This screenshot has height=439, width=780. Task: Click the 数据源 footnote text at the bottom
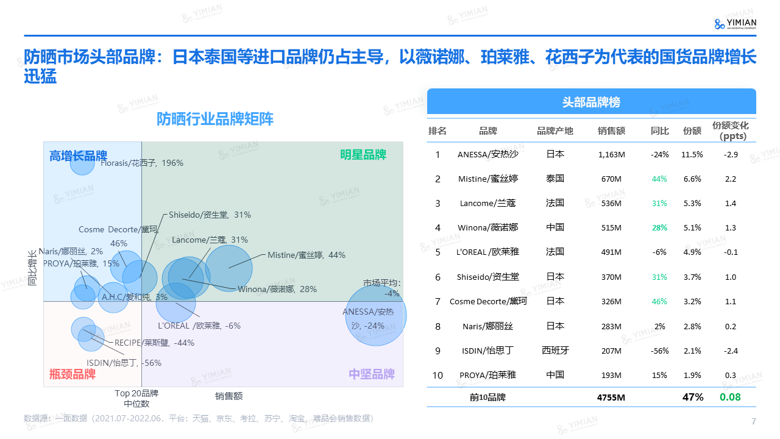(x=198, y=418)
